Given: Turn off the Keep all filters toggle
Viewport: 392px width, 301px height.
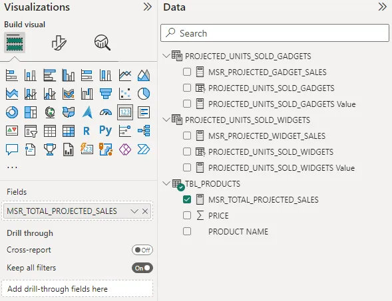Looking at the screenshot, I should [142, 268].
